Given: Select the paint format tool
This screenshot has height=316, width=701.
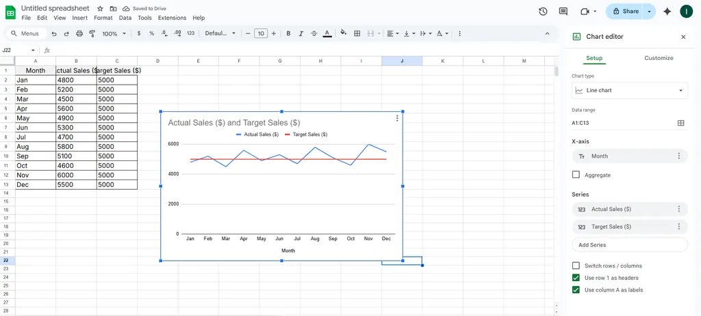Looking at the screenshot, I should pyautogui.click(x=92, y=33).
